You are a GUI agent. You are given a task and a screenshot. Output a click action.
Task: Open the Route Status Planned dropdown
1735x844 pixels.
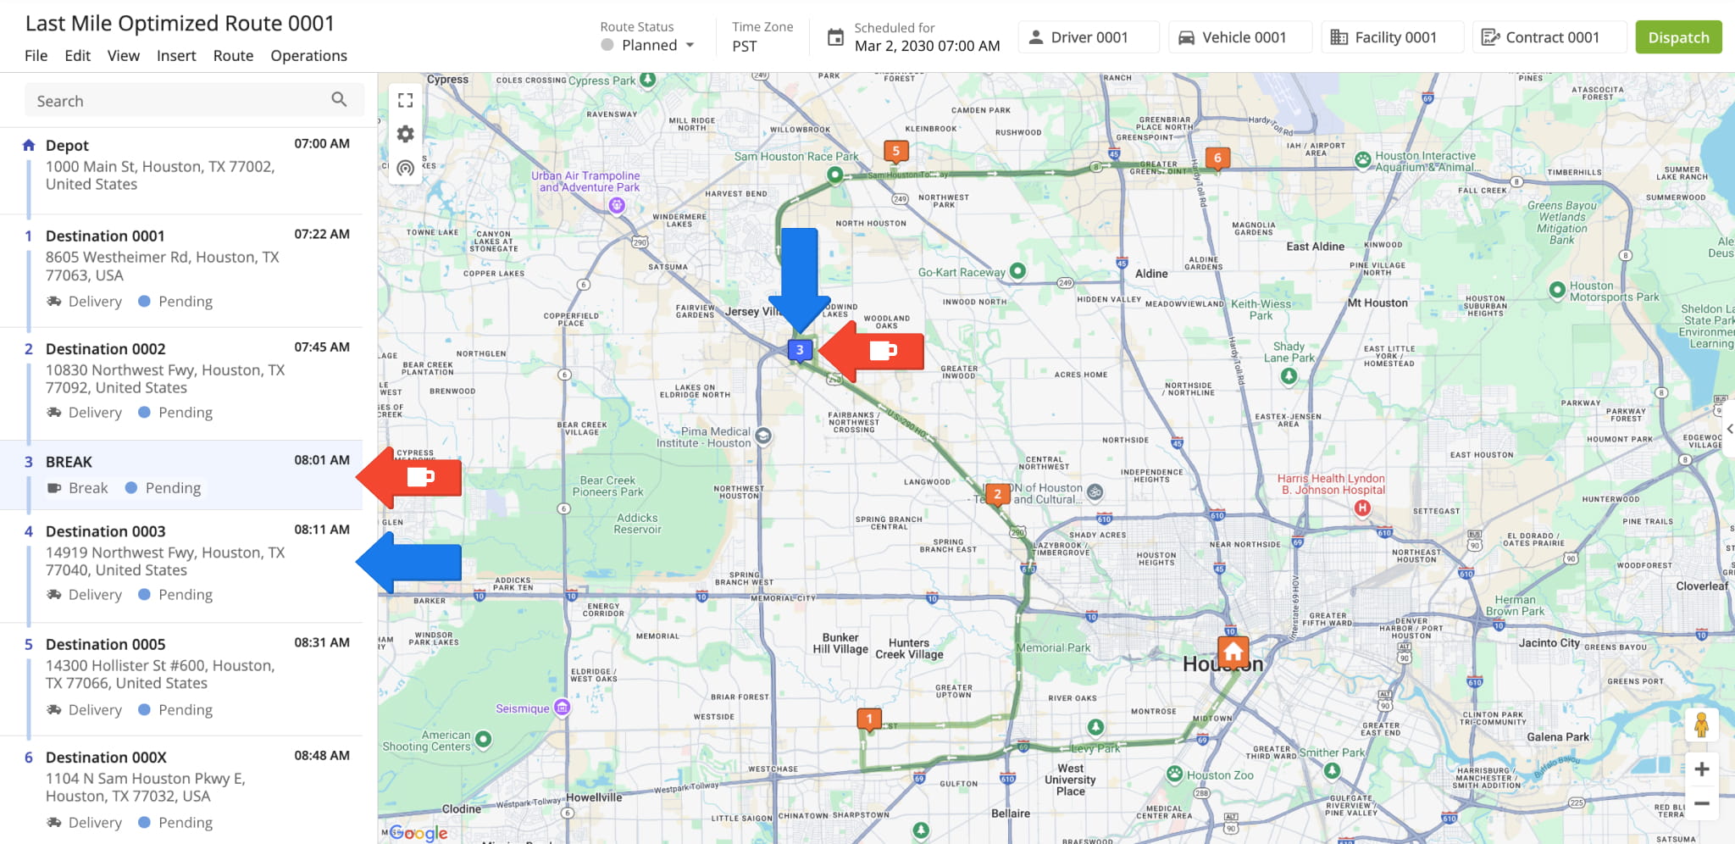(x=649, y=46)
